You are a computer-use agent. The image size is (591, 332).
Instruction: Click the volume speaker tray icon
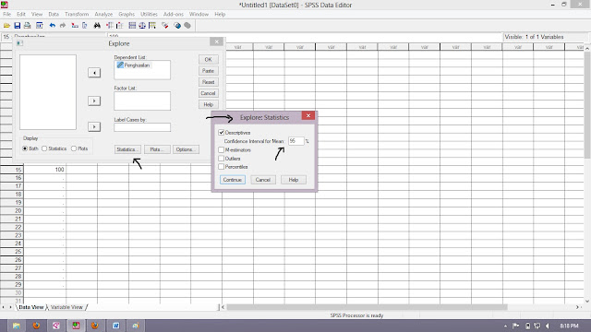548,326
